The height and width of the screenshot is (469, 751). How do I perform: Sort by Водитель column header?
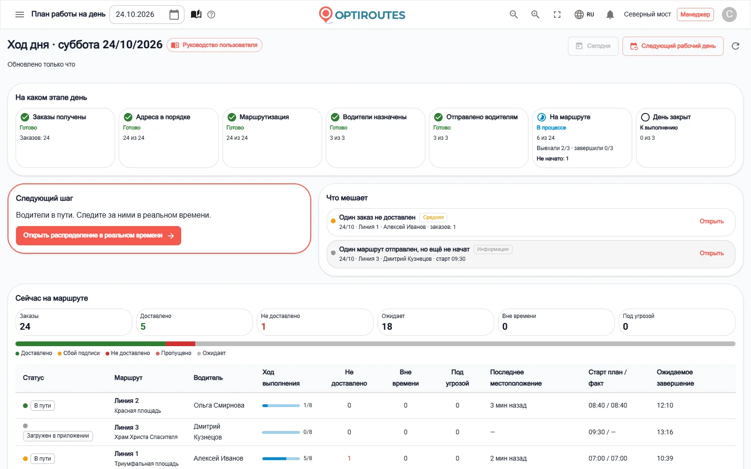coord(208,378)
